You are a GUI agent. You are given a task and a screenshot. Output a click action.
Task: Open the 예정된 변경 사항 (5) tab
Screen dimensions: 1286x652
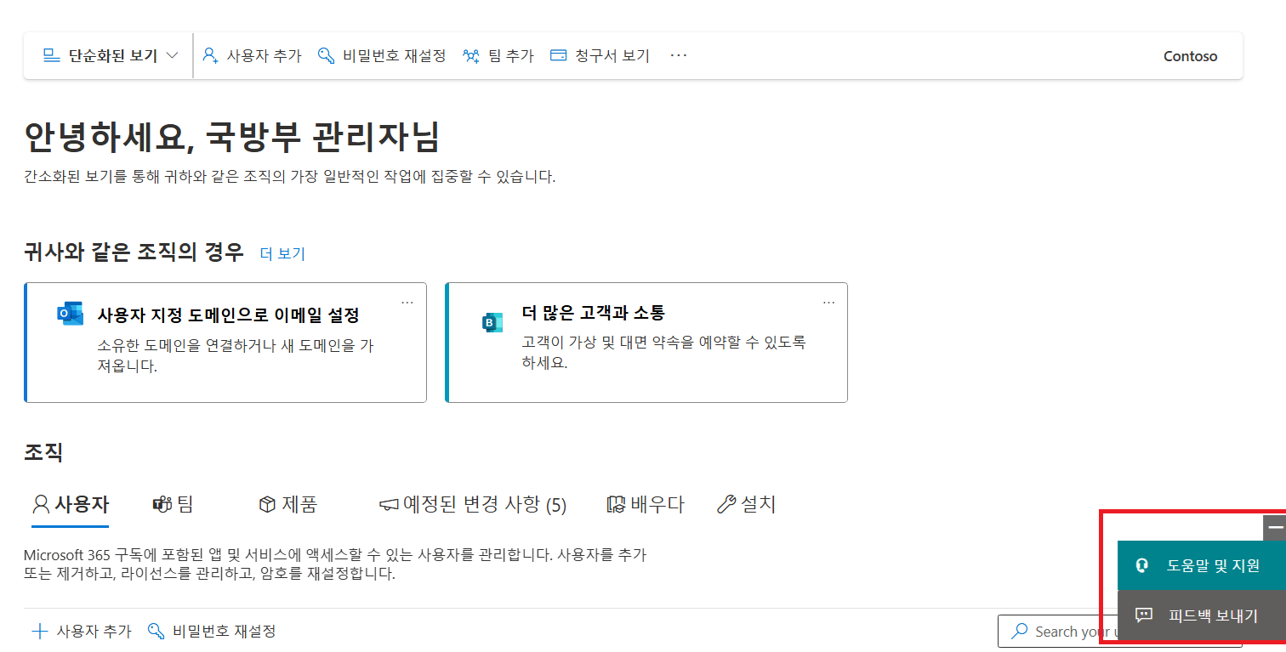(472, 505)
